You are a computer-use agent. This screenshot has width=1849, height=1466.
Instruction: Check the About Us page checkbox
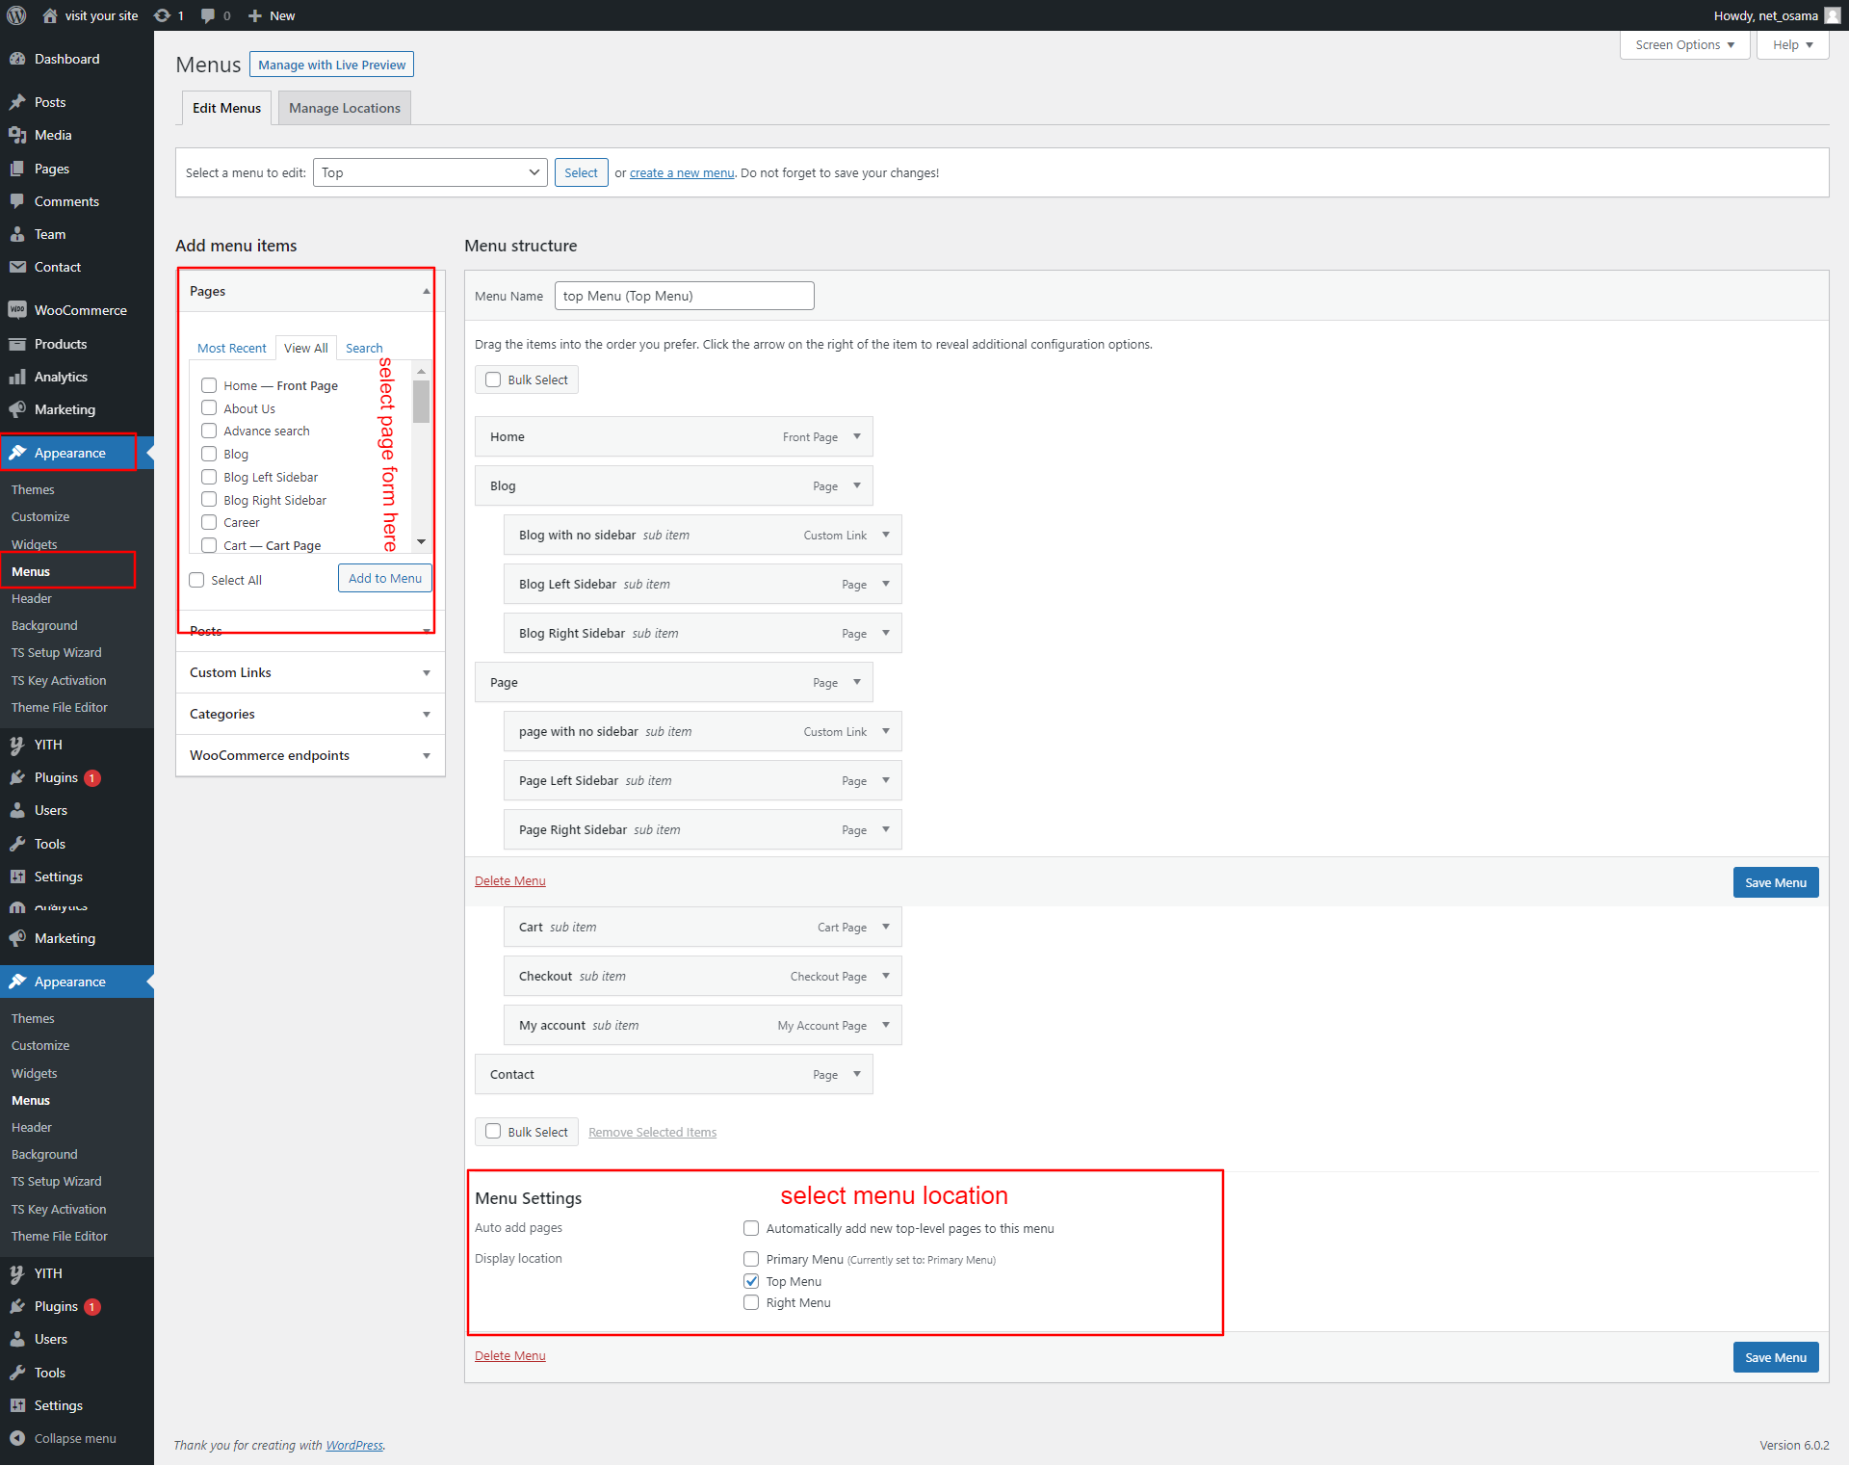click(209, 407)
